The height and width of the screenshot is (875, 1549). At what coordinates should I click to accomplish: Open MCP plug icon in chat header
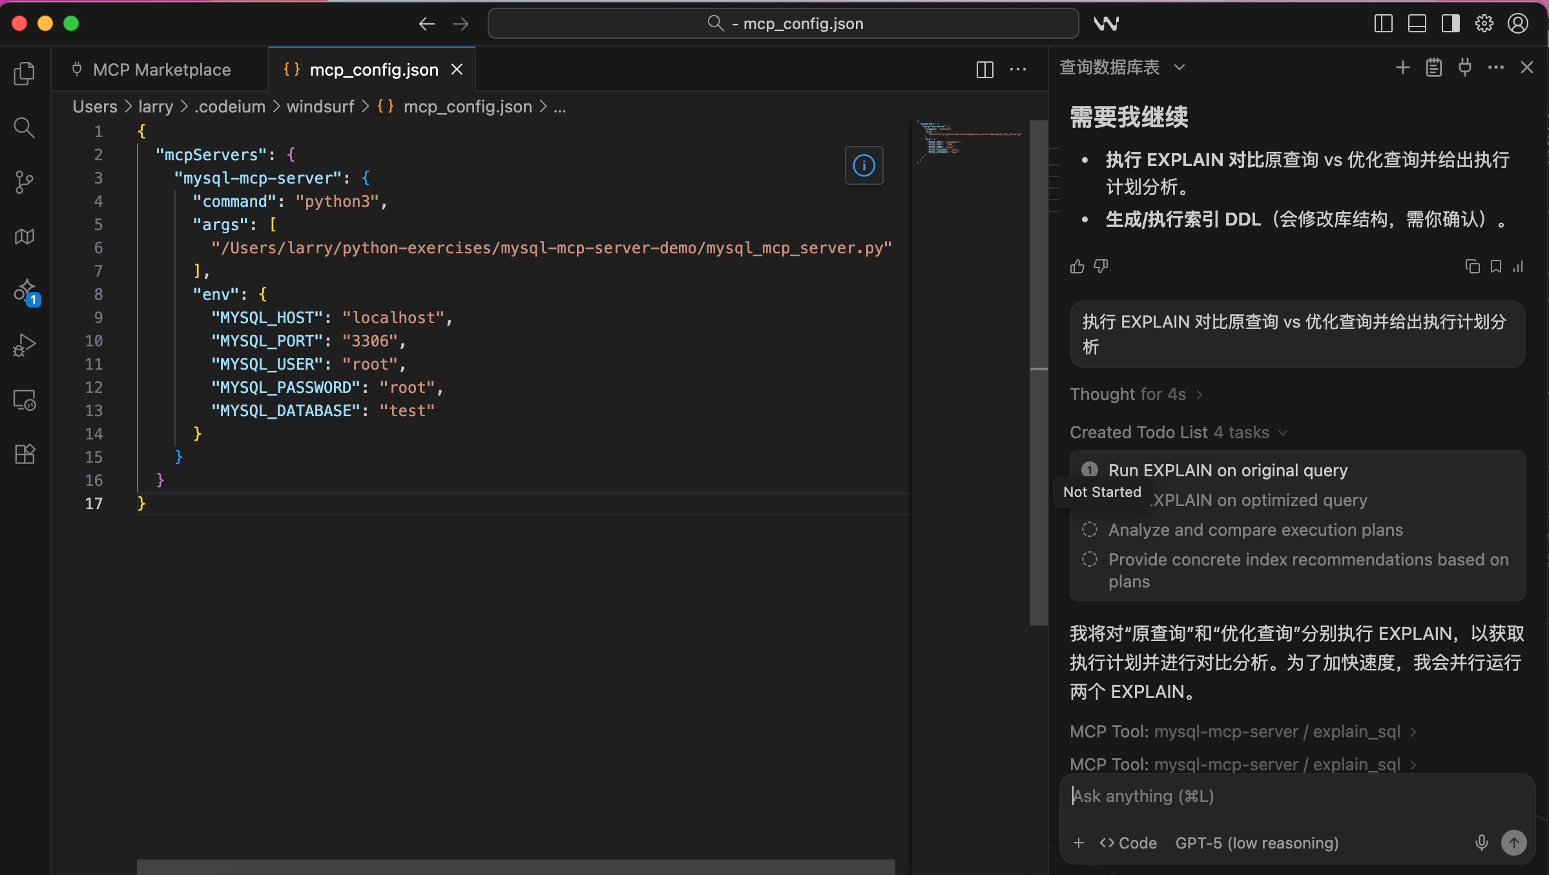[x=1464, y=67]
